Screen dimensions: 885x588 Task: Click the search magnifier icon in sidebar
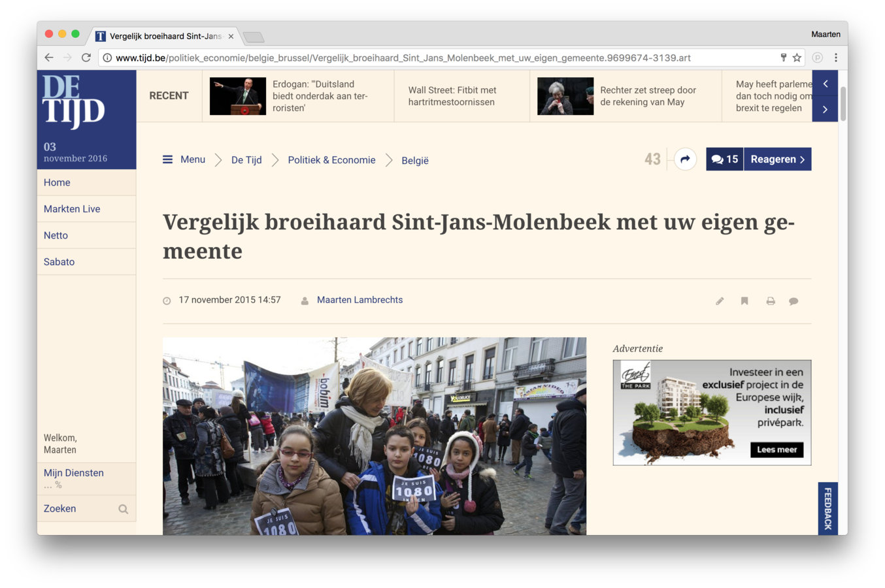[x=123, y=509]
